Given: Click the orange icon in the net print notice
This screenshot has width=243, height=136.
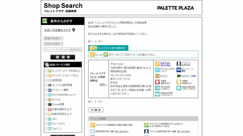Looking at the screenshot, I should [92, 54].
